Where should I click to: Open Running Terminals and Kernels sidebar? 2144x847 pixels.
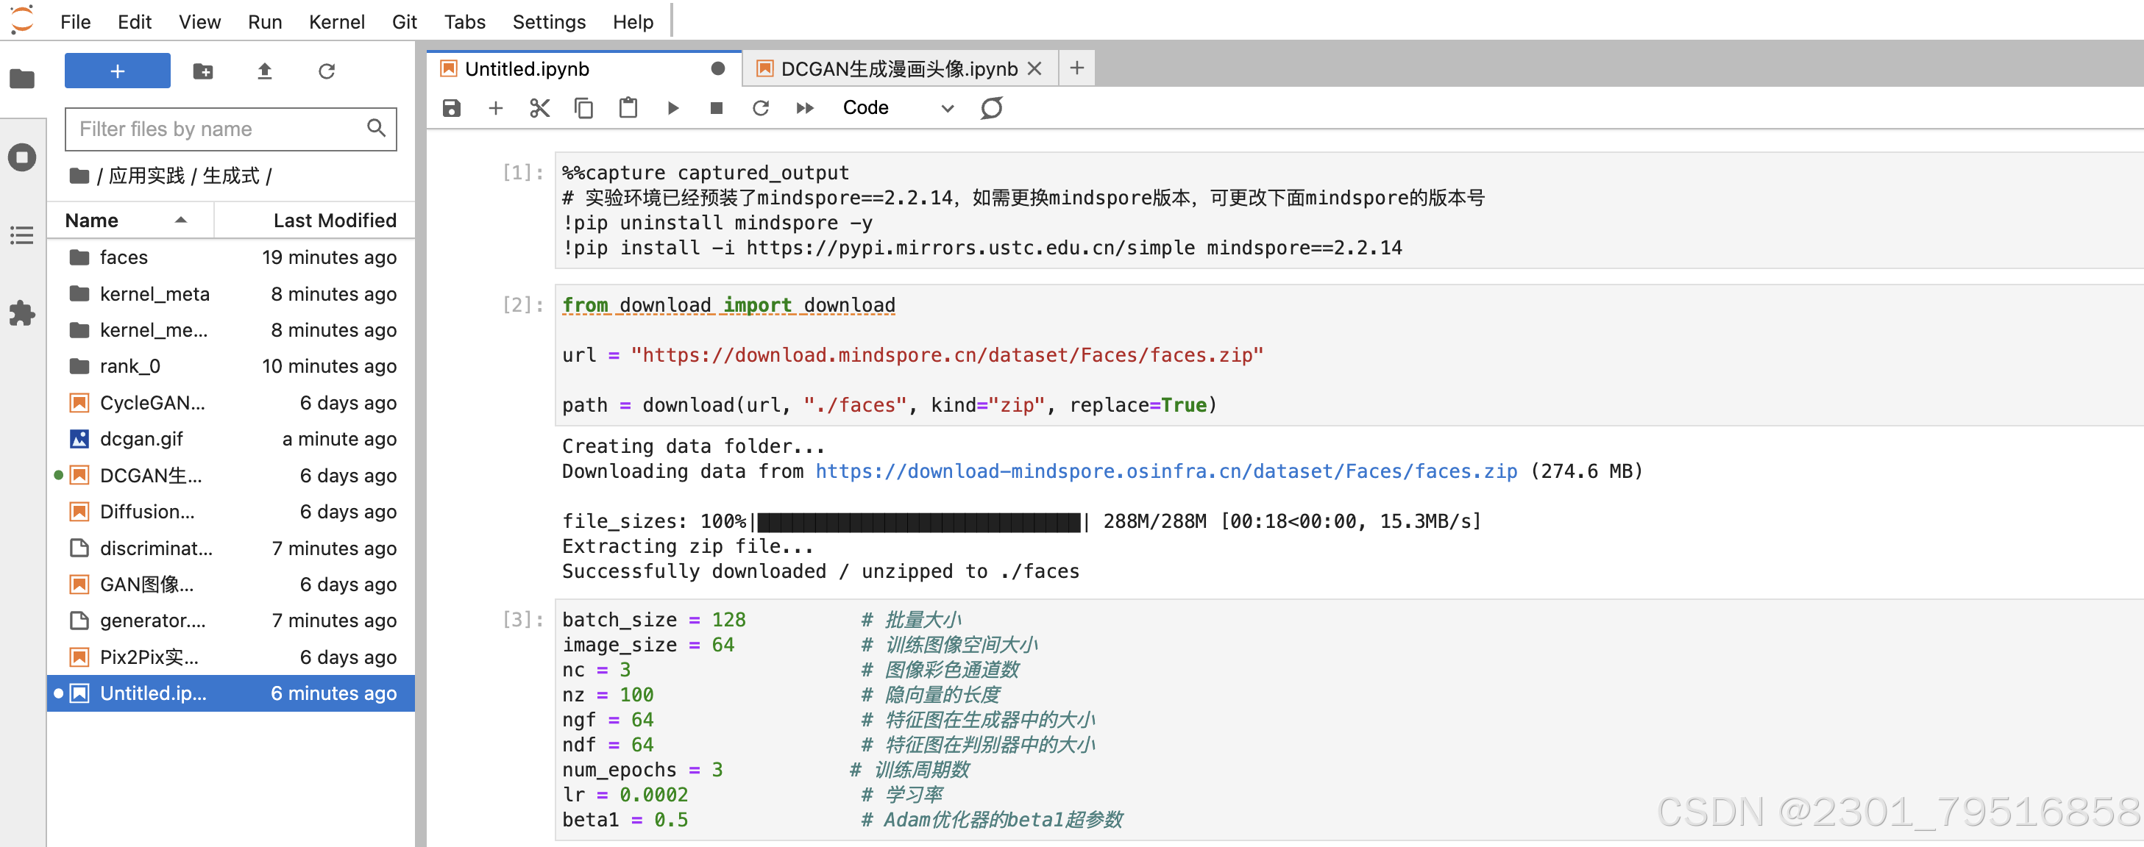click(x=21, y=157)
